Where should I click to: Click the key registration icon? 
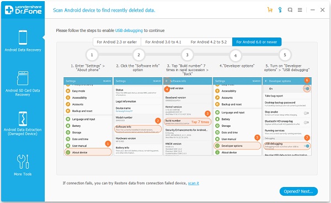coord(280,10)
